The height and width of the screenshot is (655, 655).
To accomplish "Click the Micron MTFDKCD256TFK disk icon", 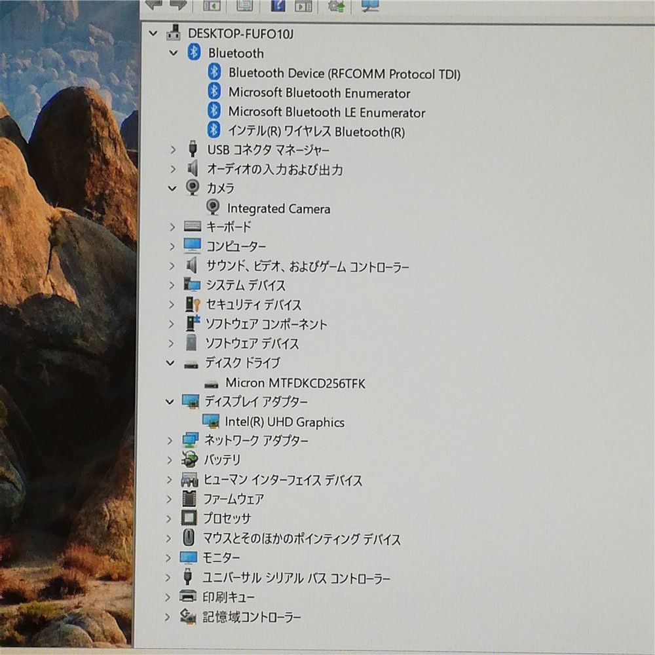I will [x=211, y=383].
